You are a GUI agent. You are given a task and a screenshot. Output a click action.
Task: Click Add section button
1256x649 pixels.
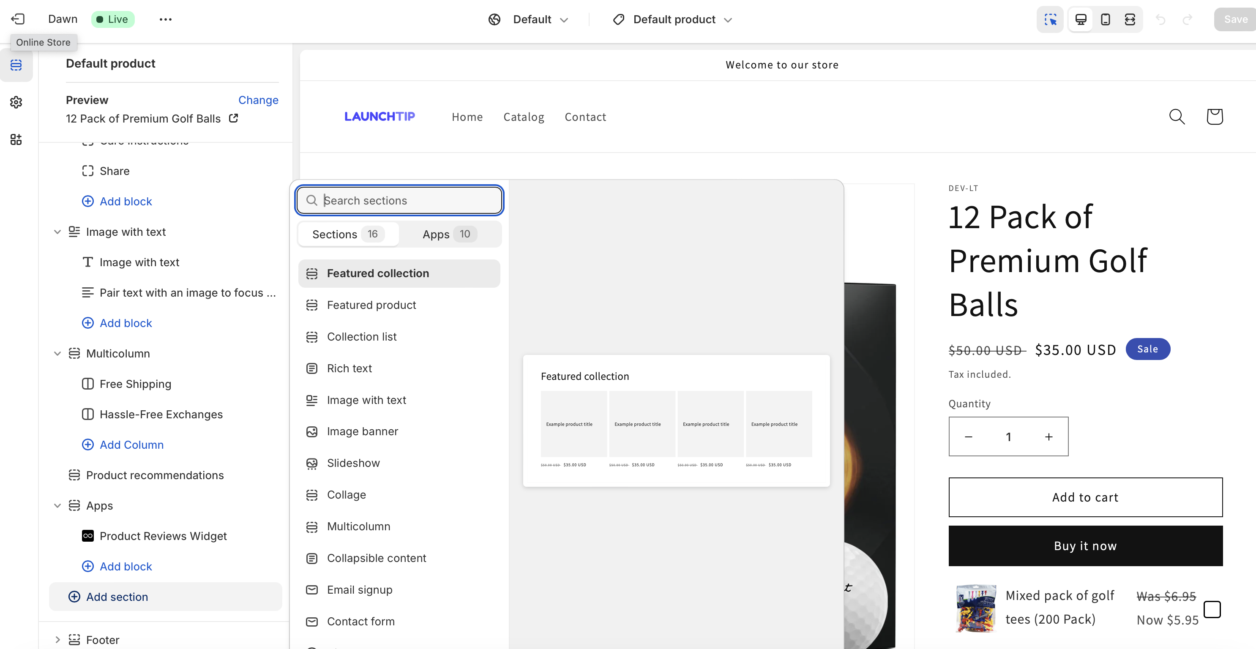165,596
